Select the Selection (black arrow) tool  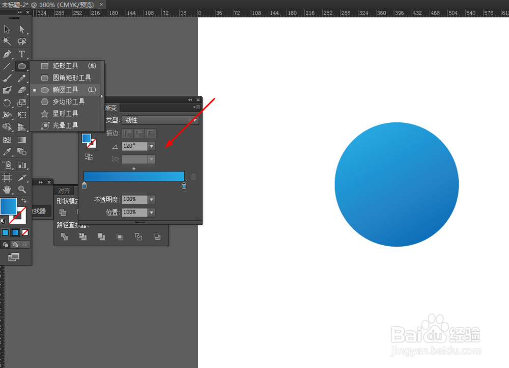click(7, 29)
